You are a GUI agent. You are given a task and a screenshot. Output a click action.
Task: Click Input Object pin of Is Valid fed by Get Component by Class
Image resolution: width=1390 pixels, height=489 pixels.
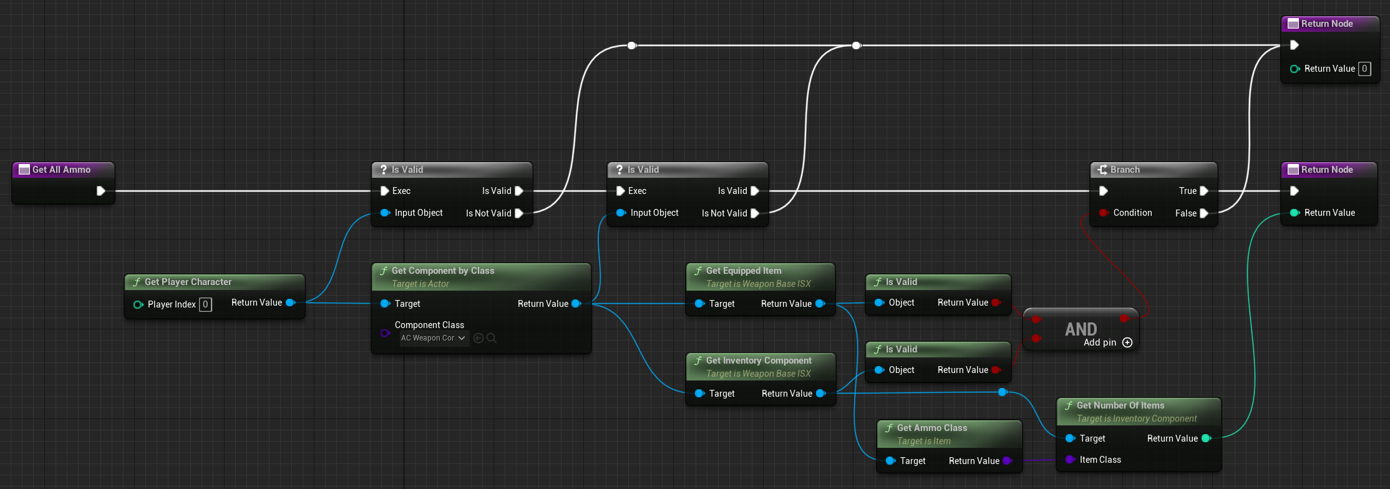pyautogui.click(x=621, y=213)
